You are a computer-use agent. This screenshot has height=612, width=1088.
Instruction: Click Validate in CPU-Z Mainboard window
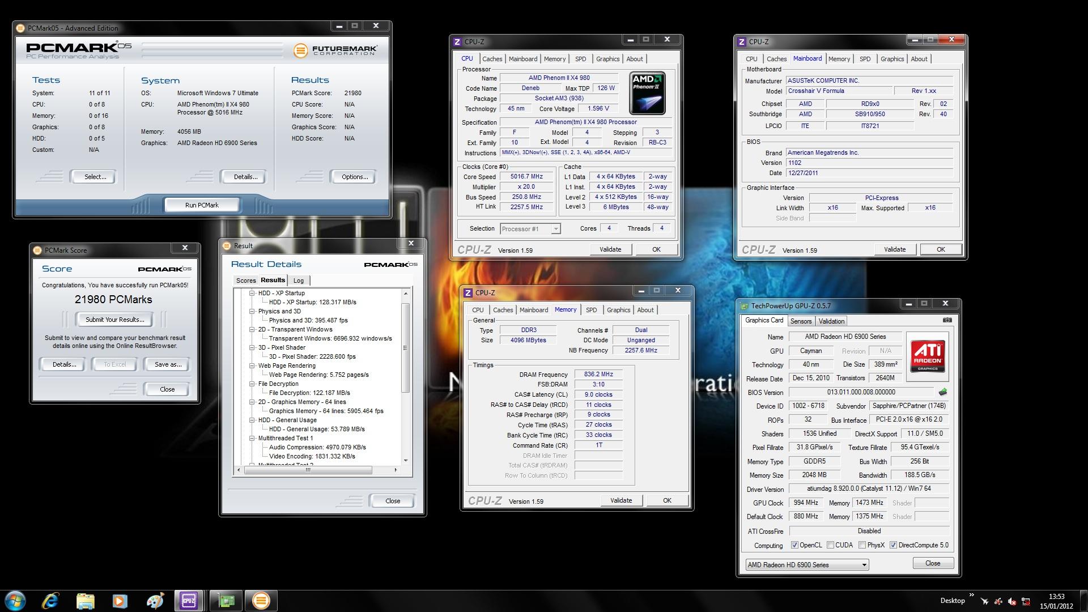point(895,249)
